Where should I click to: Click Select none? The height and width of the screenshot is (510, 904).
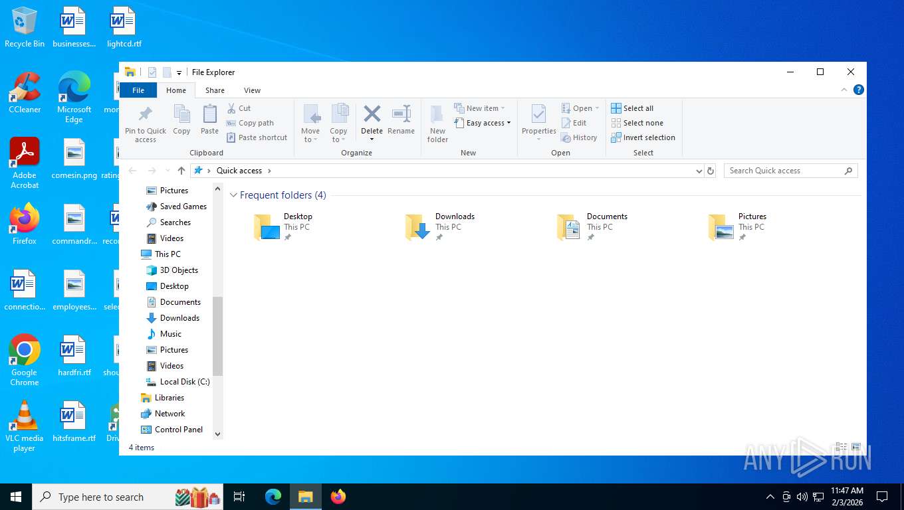coord(637,123)
